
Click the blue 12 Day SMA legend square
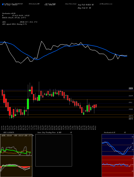(3, 5)
